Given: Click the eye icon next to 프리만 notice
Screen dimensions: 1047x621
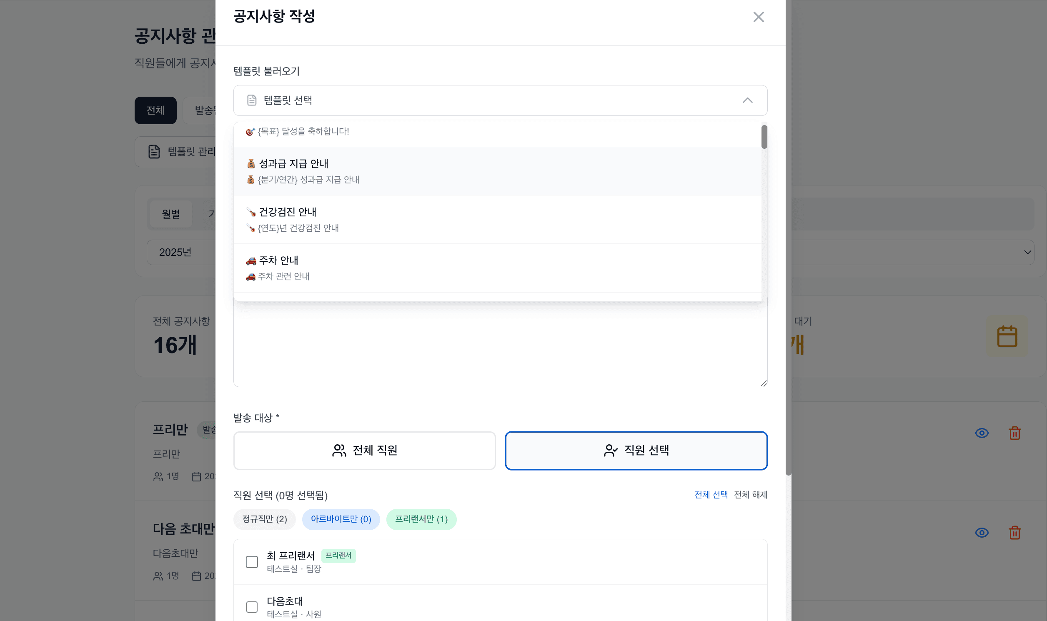Looking at the screenshot, I should tap(982, 433).
